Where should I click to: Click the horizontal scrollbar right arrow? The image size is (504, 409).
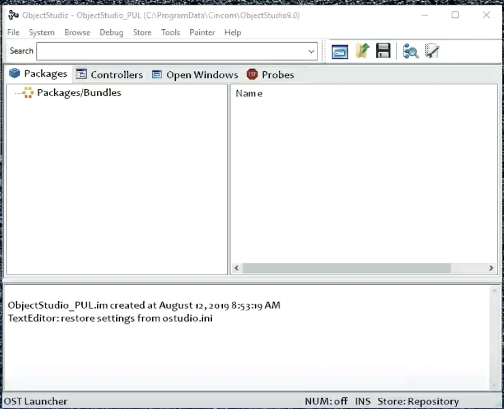(491, 268)
